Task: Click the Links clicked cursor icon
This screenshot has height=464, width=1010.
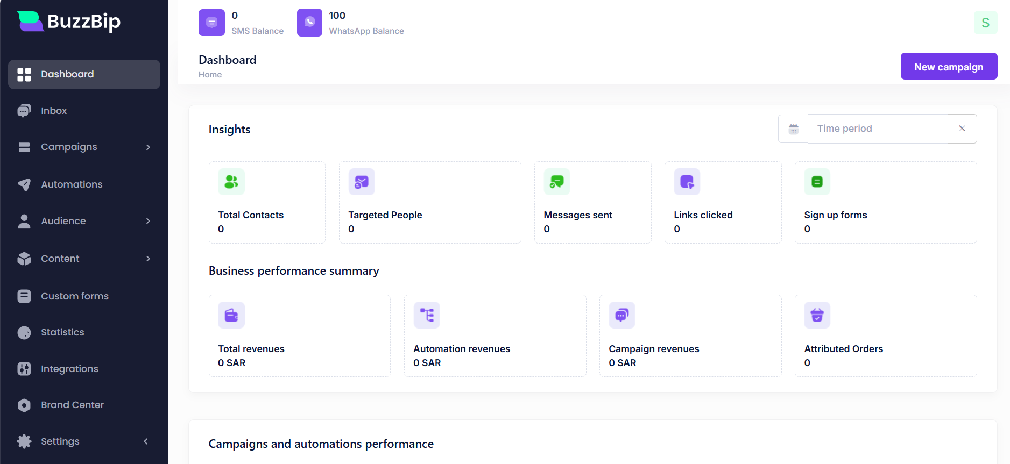Action: click(687, 182)
